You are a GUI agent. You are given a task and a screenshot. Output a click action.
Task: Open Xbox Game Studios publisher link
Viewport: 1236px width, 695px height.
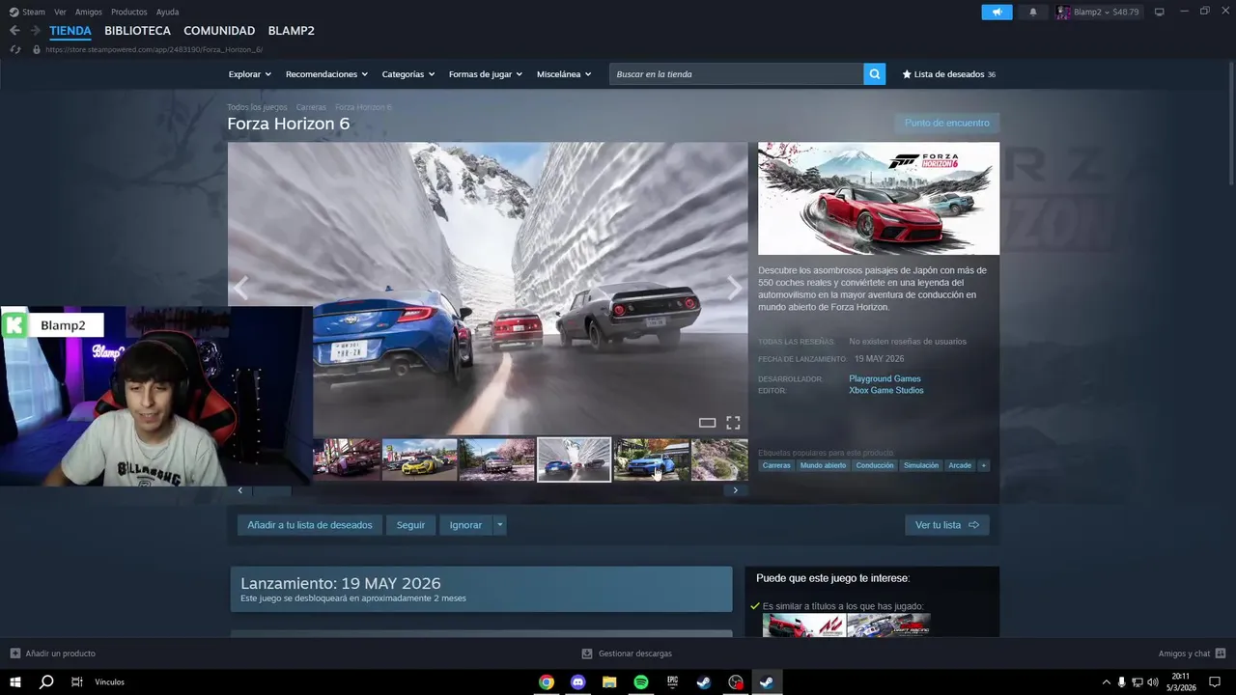pos(886,390)
